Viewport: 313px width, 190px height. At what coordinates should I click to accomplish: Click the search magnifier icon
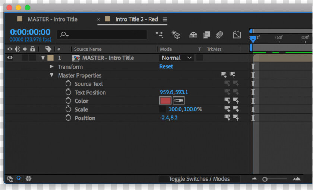[64, 35]
